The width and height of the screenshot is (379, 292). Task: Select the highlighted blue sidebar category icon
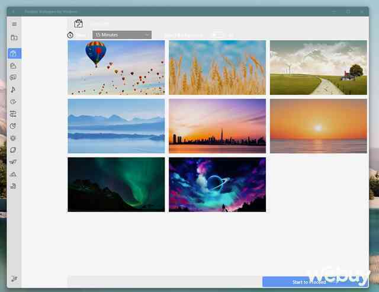pos(14,53)
